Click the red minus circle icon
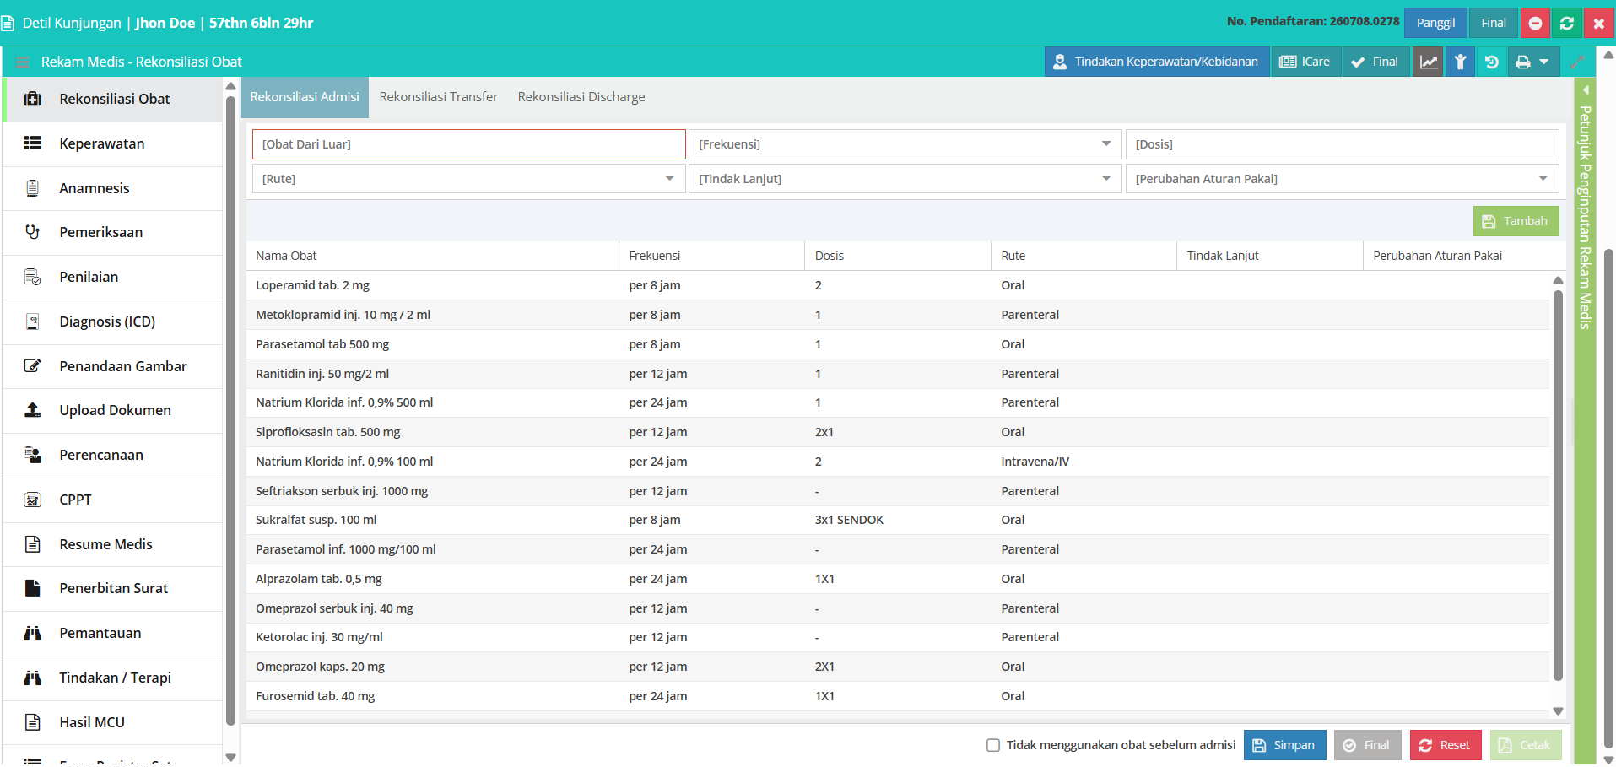This screenshot has width=1616, height=767. (x=1535, y=23)
